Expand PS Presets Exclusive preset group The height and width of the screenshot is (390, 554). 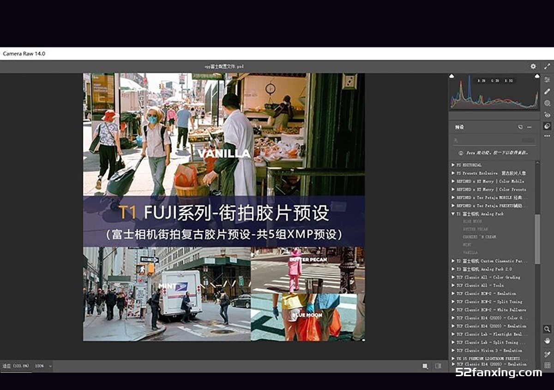click(453, 173)
